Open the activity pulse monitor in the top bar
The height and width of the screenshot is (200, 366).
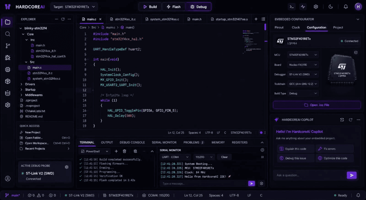(x=303, y=7)
